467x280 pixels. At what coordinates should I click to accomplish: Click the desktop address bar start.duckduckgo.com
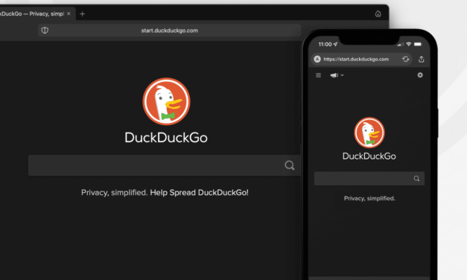pos(170,31)
